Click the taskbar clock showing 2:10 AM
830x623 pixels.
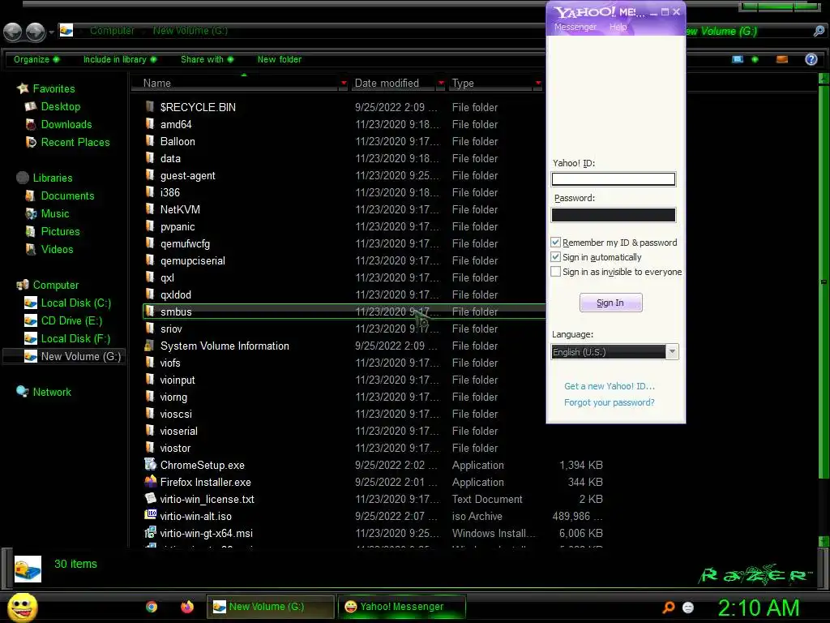point(759,608)
